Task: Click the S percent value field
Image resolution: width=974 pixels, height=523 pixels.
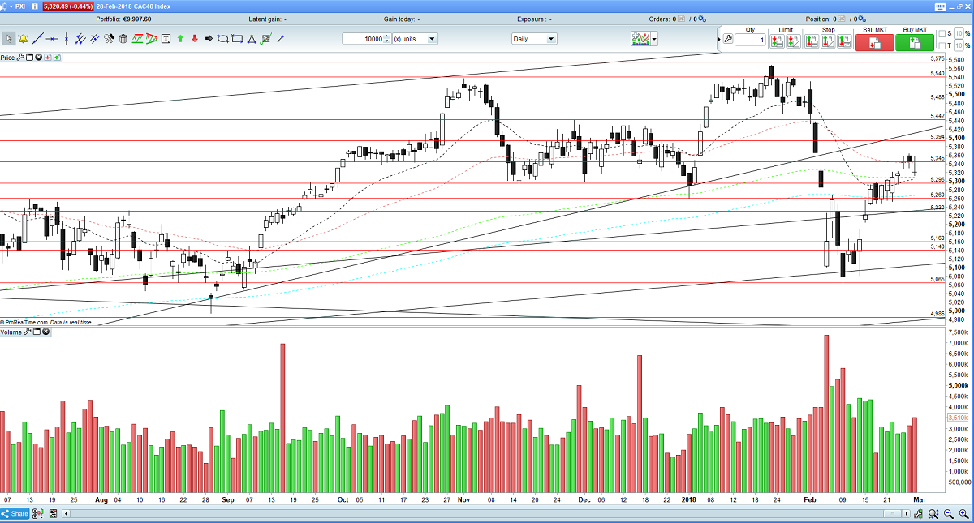Action: (959, 34)
